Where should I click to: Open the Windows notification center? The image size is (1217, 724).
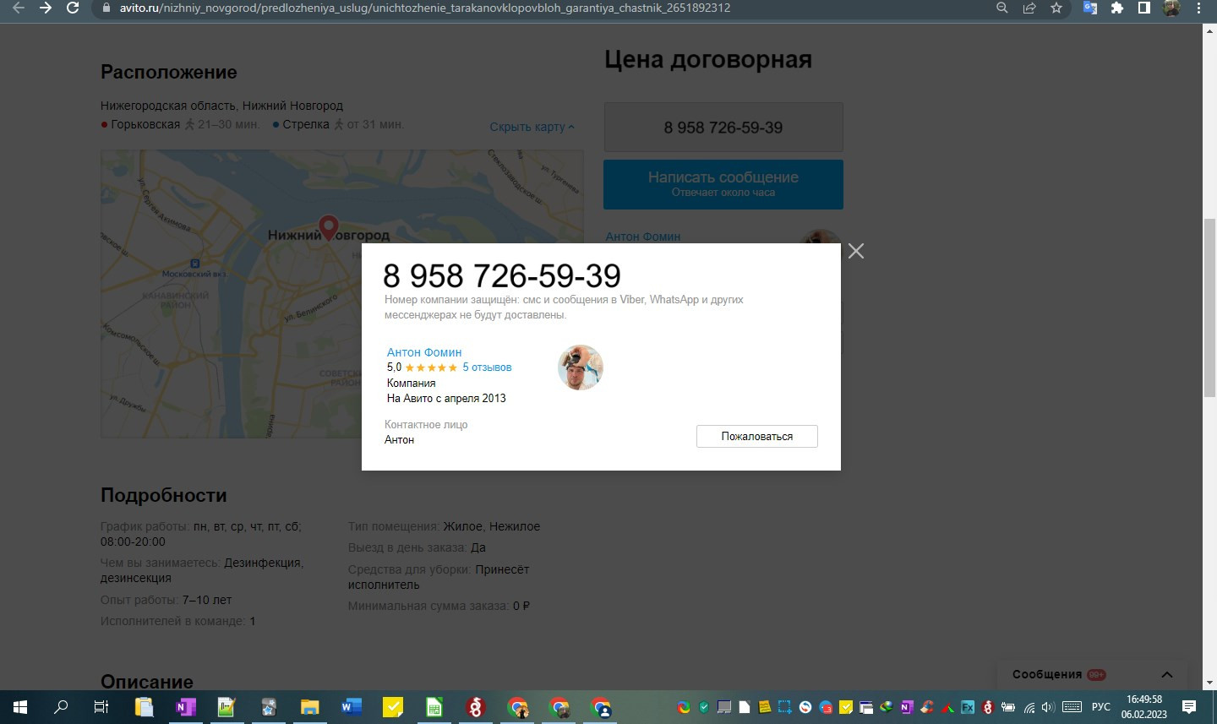pos(1189,707)
